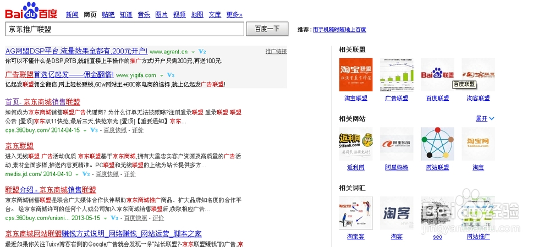The image size is (550, 247).
Task: Click the V3 badge beside yiqifa.com
Action: coord(170,75)
